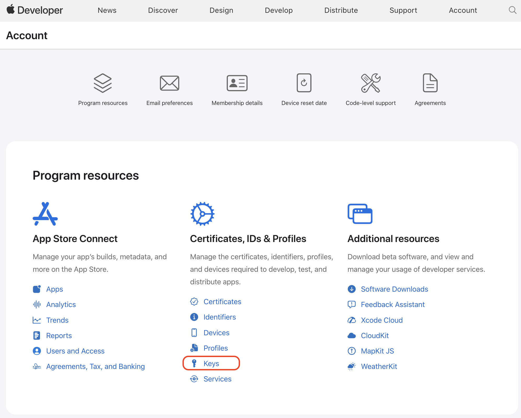The image size is (521, 418).
Task: Open the Distribute menu item
Action: tap(341, 10)
